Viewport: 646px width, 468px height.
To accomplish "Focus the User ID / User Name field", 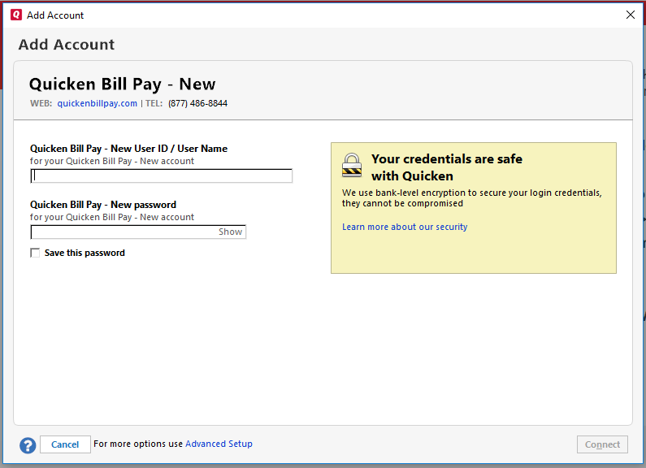I will [x=161, y=175].
